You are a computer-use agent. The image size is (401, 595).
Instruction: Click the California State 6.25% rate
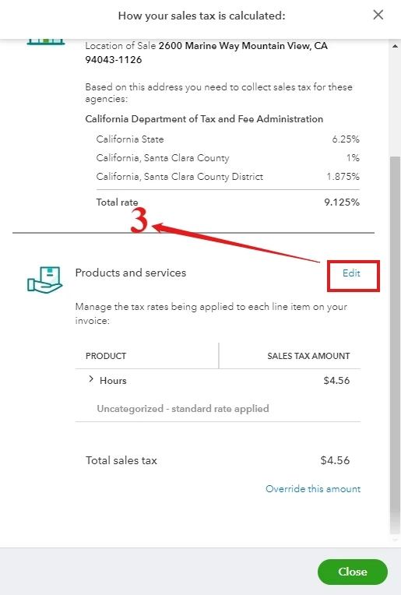[346, 139]
